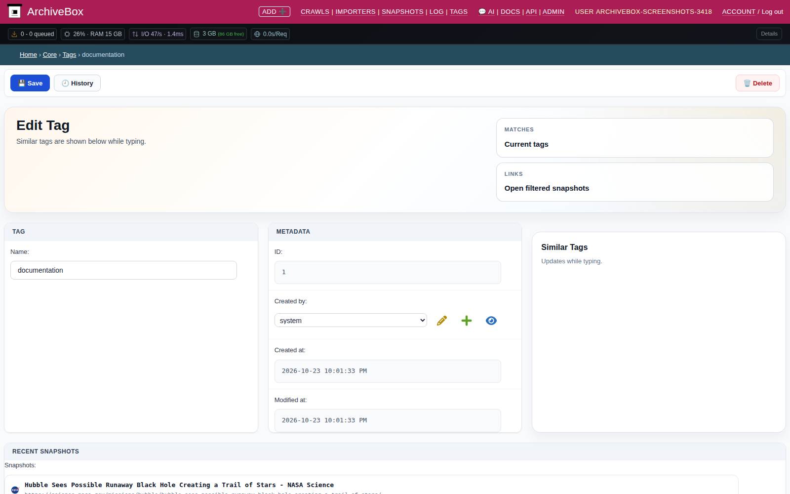Open the IMPORTERS menu link

[355, 12]
